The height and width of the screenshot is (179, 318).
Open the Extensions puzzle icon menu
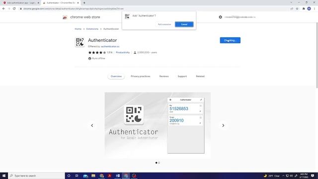tap(304, 9)
